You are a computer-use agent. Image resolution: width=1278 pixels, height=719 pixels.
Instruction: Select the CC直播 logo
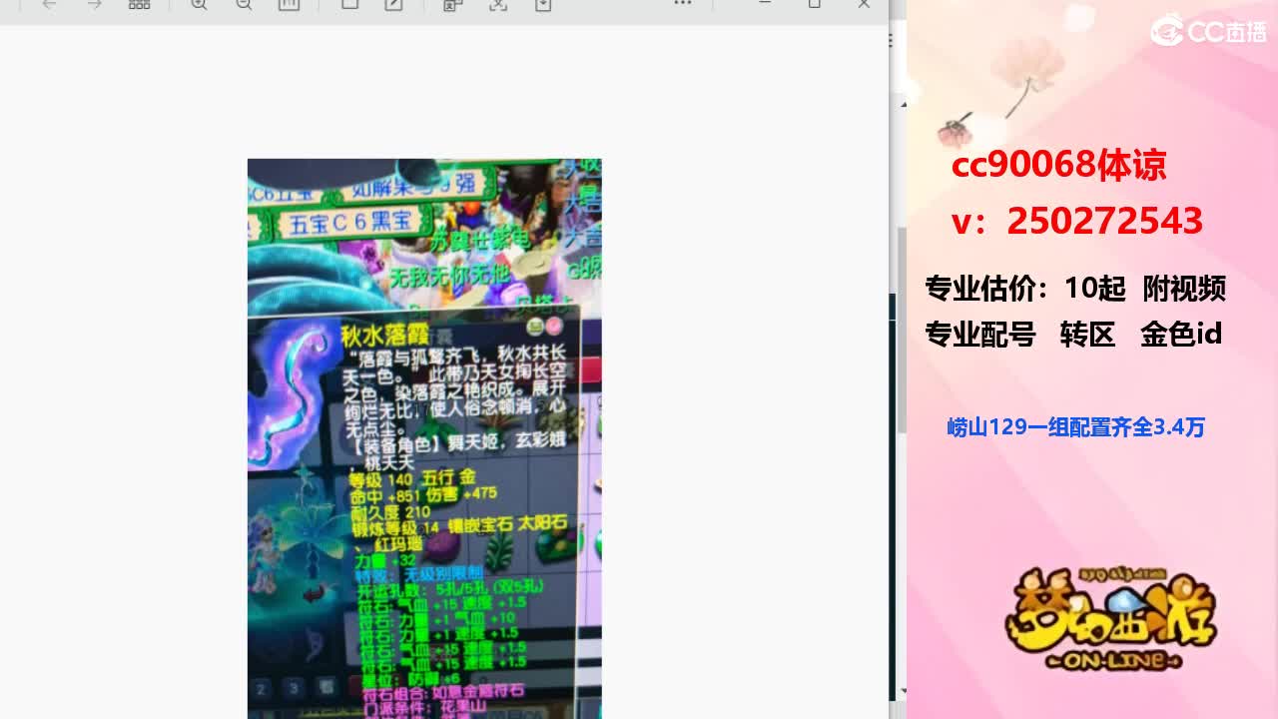coord(1208,31)
